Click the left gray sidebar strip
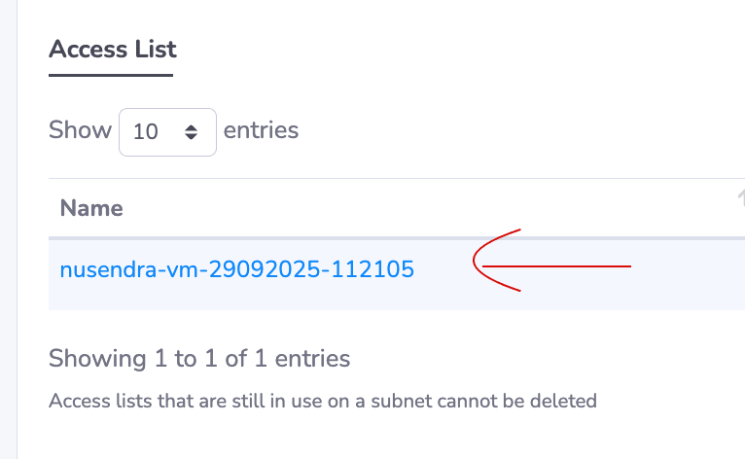This screenshot has width=745, height=459. 8,229
